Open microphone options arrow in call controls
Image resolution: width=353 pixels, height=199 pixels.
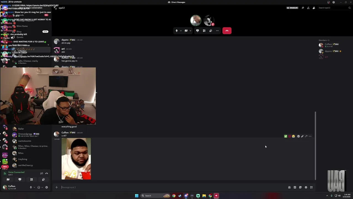coord(181,31)
